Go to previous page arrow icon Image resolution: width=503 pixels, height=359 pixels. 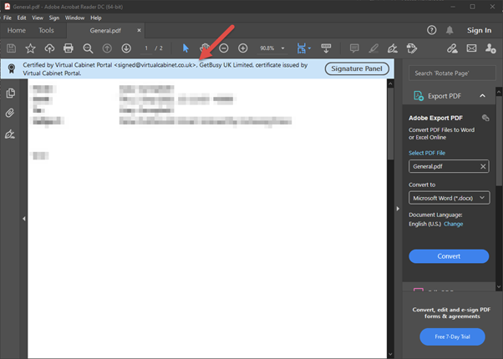pos(107,48)
